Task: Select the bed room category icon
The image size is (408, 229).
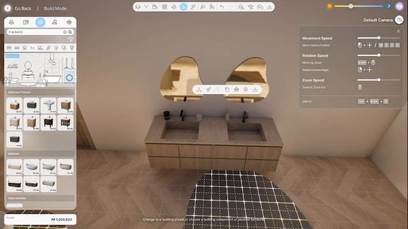Action: point(9,48)
